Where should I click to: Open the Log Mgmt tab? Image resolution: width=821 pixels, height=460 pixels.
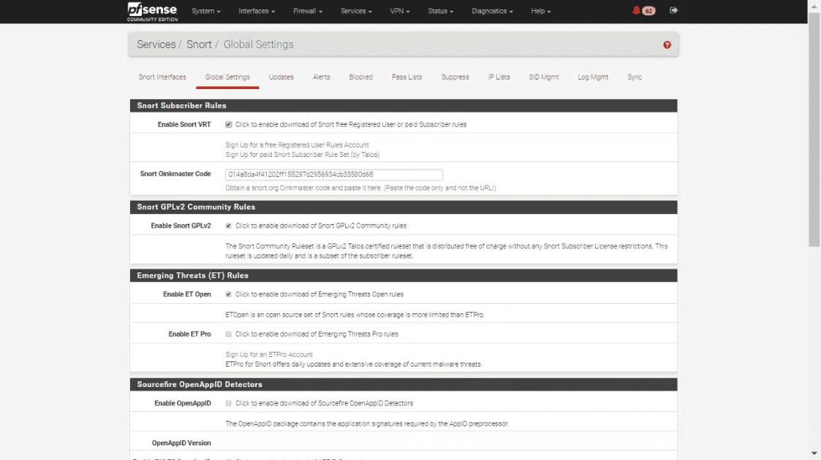[593, 77]
